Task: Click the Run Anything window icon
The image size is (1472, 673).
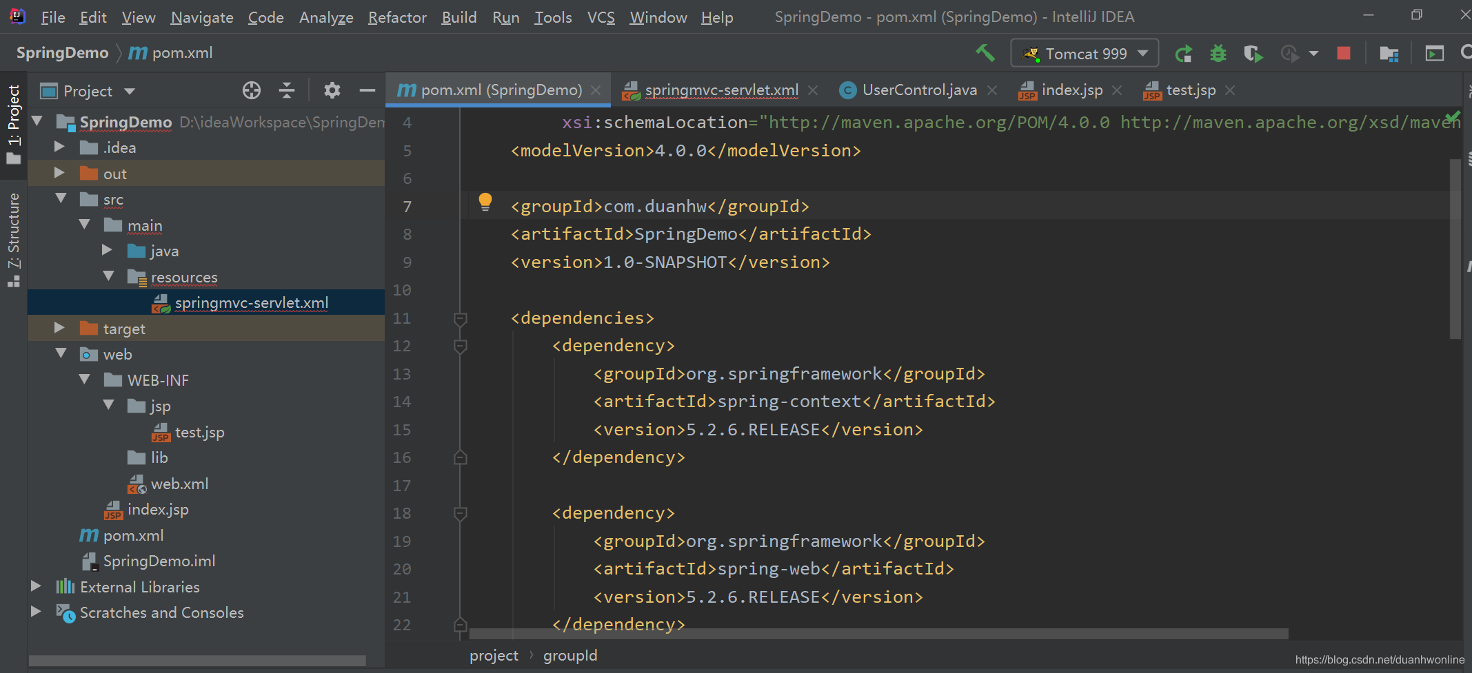Action: (x=1435, y=53)
